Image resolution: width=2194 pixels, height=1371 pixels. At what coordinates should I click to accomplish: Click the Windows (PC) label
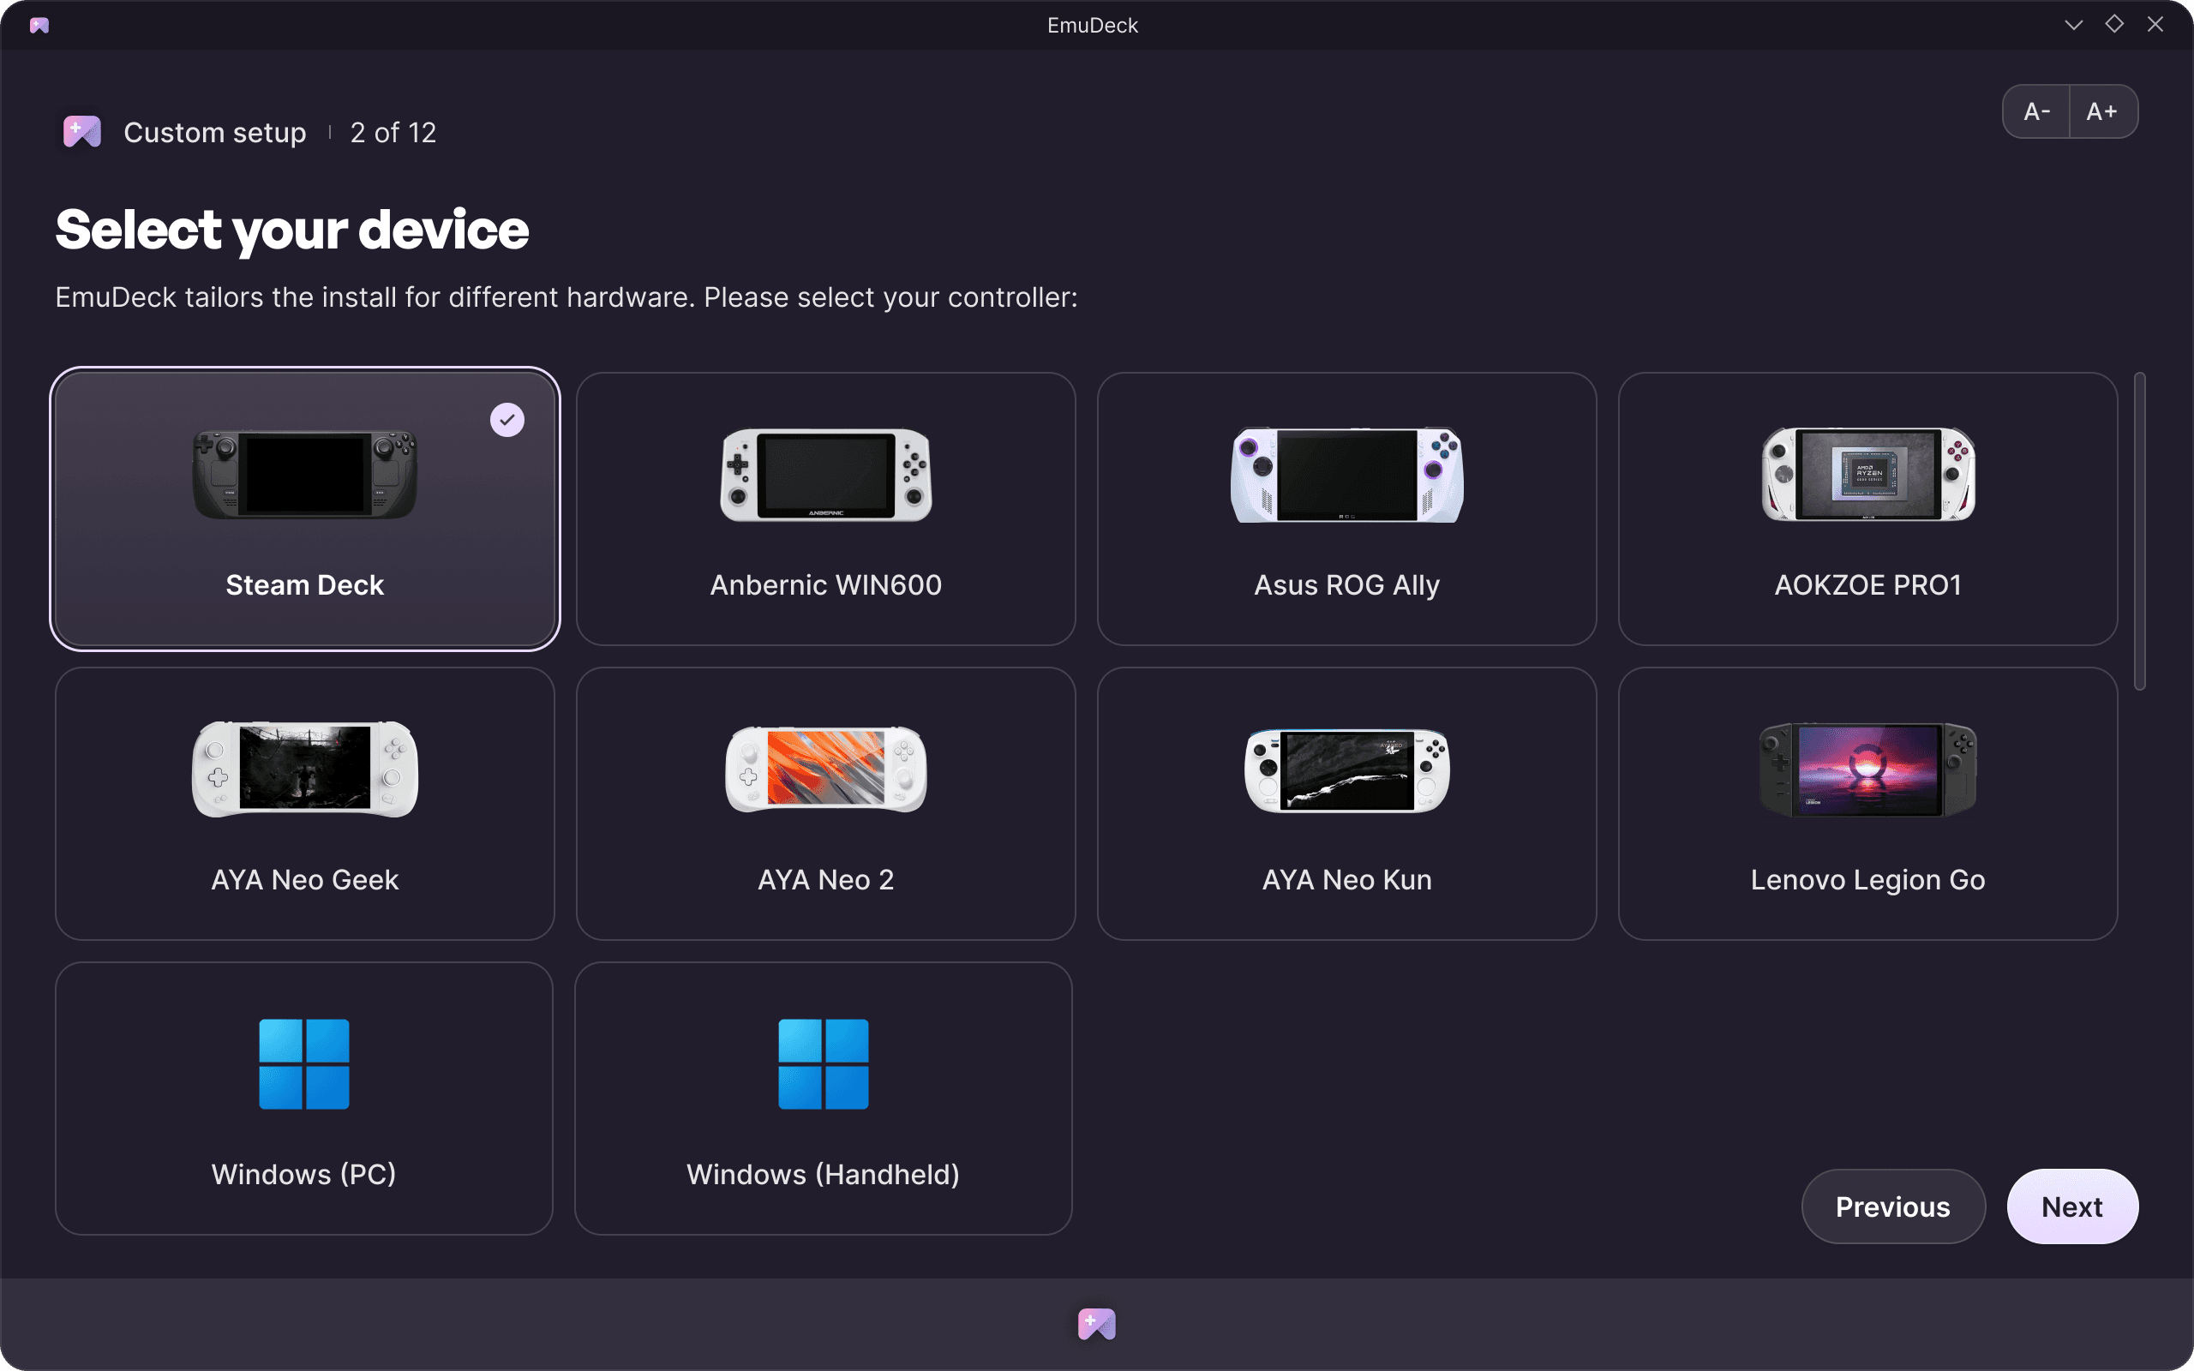(x=303, y=1174)
